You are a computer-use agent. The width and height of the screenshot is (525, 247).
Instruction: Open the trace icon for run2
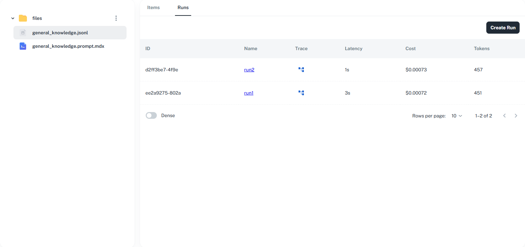point(301,70)
